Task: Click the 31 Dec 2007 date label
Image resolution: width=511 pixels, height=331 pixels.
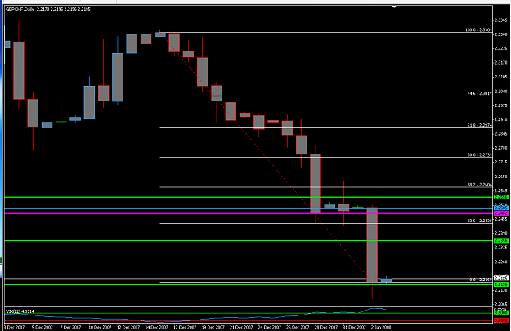Action: (354, 327)
